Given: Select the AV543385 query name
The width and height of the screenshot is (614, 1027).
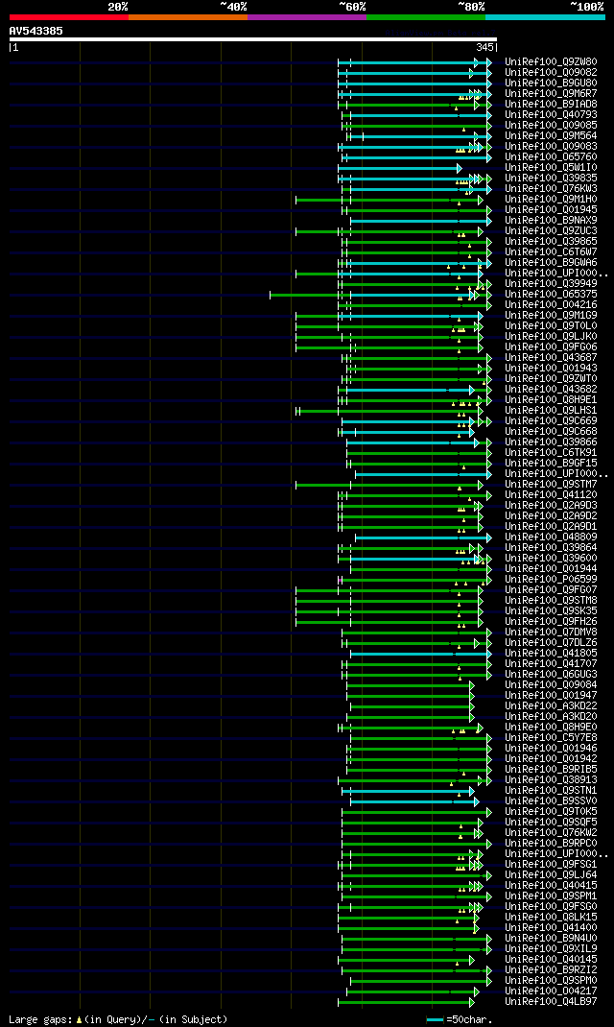Looking at the screenshot, I should pos(36,31).
